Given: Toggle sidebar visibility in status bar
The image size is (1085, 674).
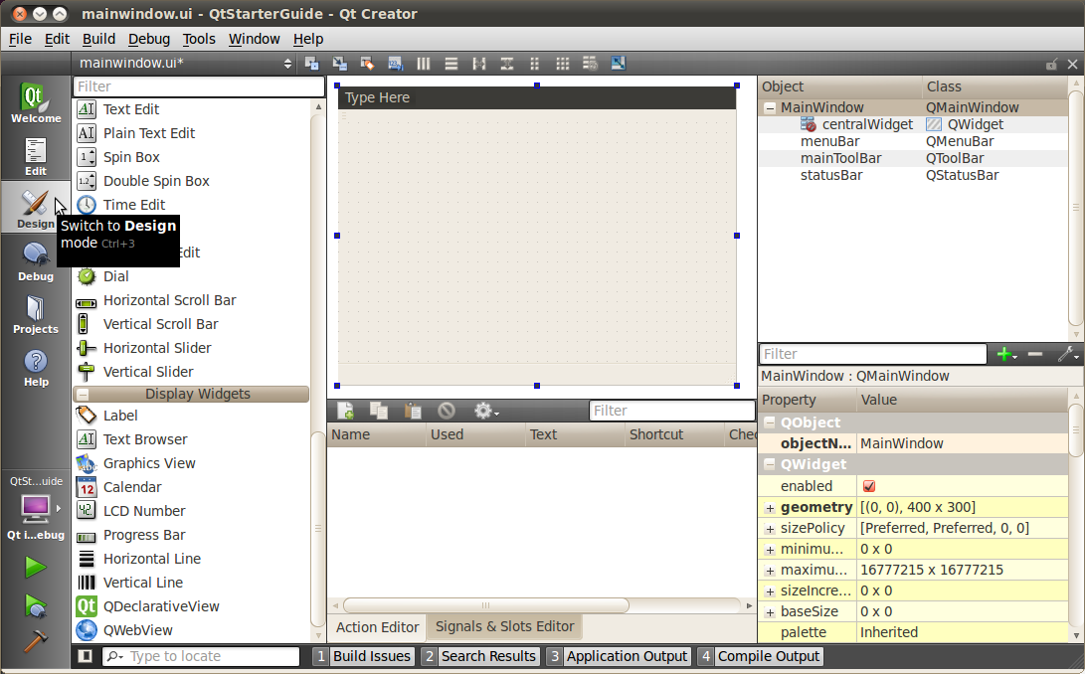Looking at the screenshot, I should click(86, 656).
